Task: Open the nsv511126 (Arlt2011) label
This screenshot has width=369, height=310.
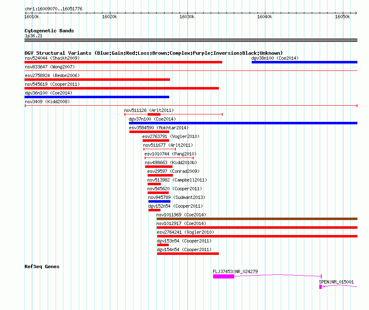Action: tap(149, 110)
